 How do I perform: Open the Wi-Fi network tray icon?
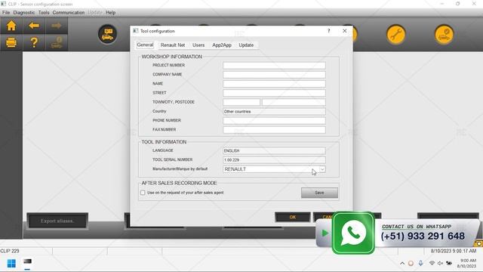click(432, 263)
